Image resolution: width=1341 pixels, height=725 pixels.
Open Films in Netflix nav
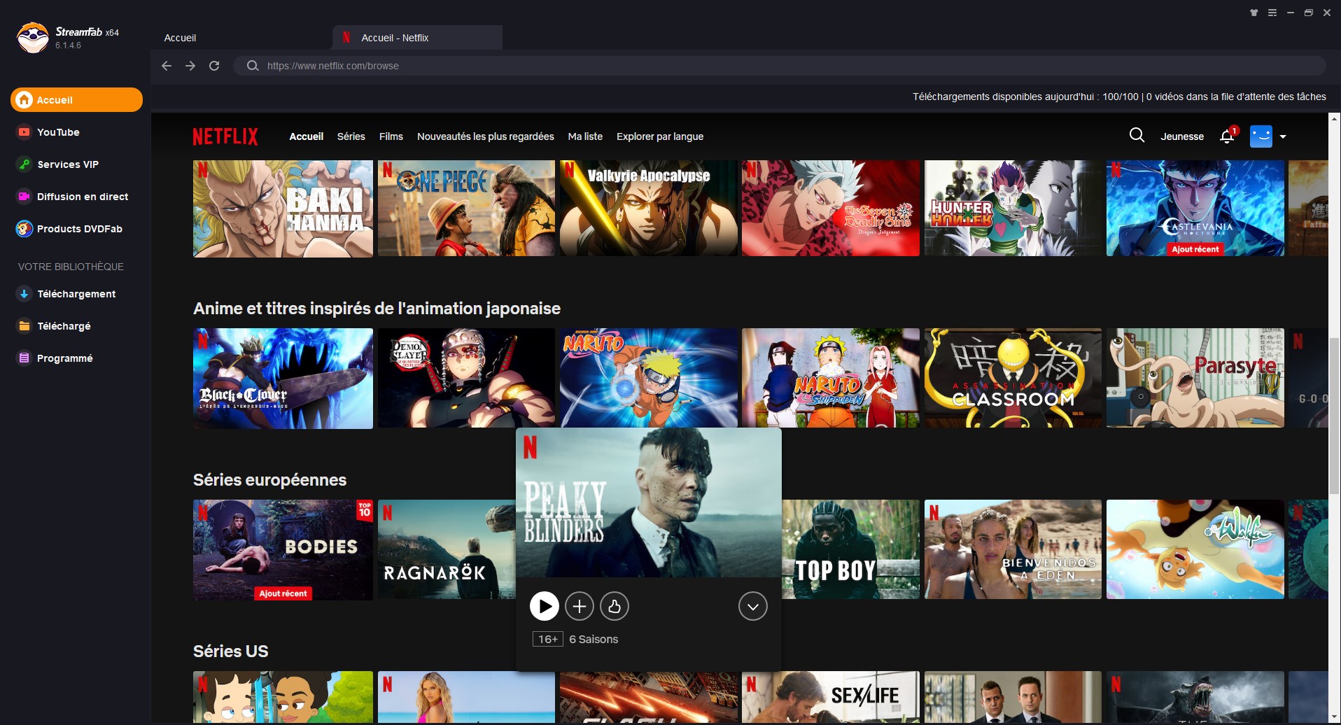[391, 136]
